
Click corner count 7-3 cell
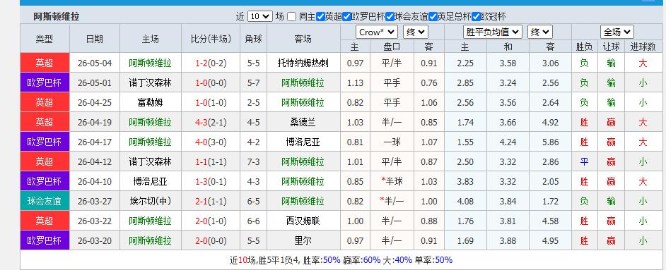(x=254, y=161)
